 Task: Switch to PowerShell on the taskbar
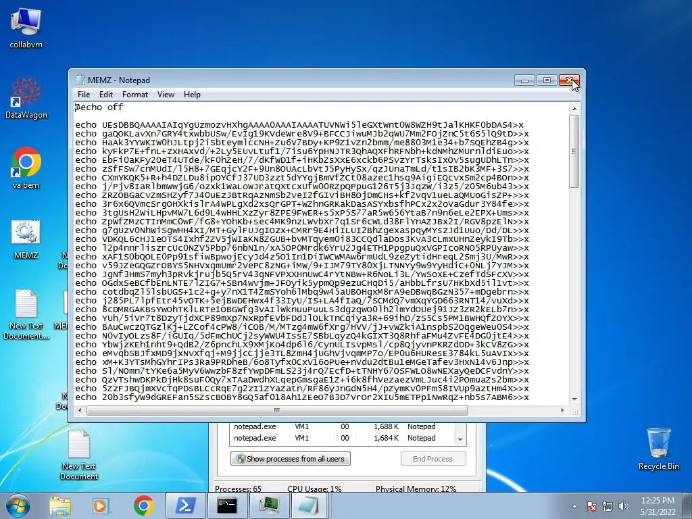pyautogui.click(x=185, y=505)
